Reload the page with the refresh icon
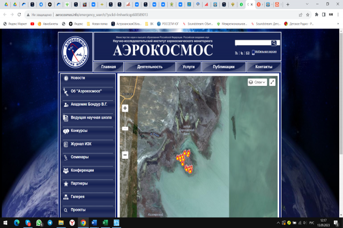The width and height of the screenshot is (343, 228). (x=19, y=14)
